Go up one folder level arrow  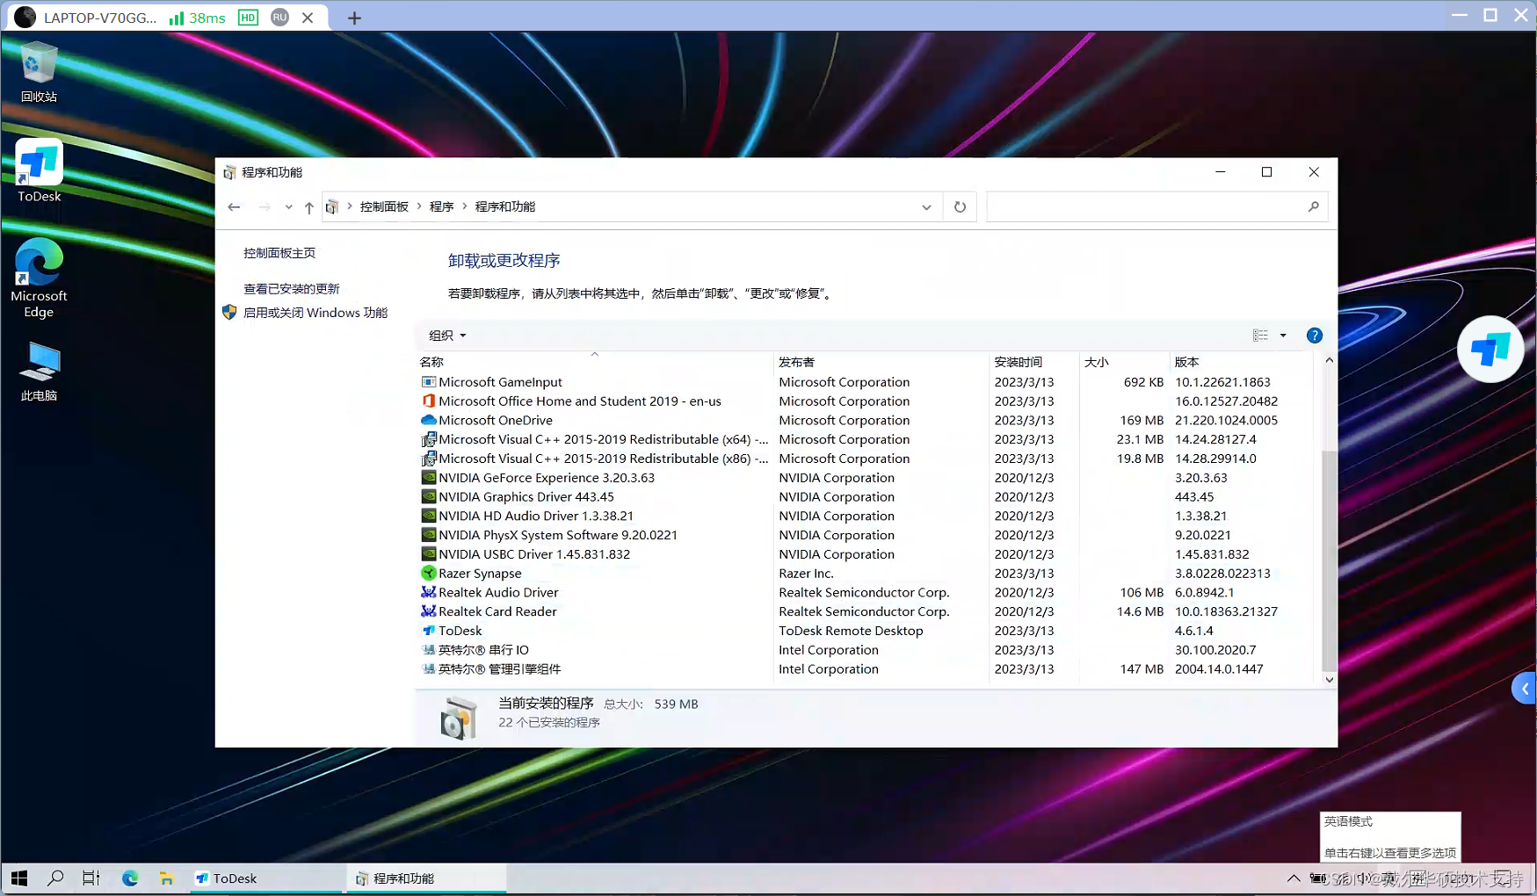pyautogui.click(x=308, y=207)
